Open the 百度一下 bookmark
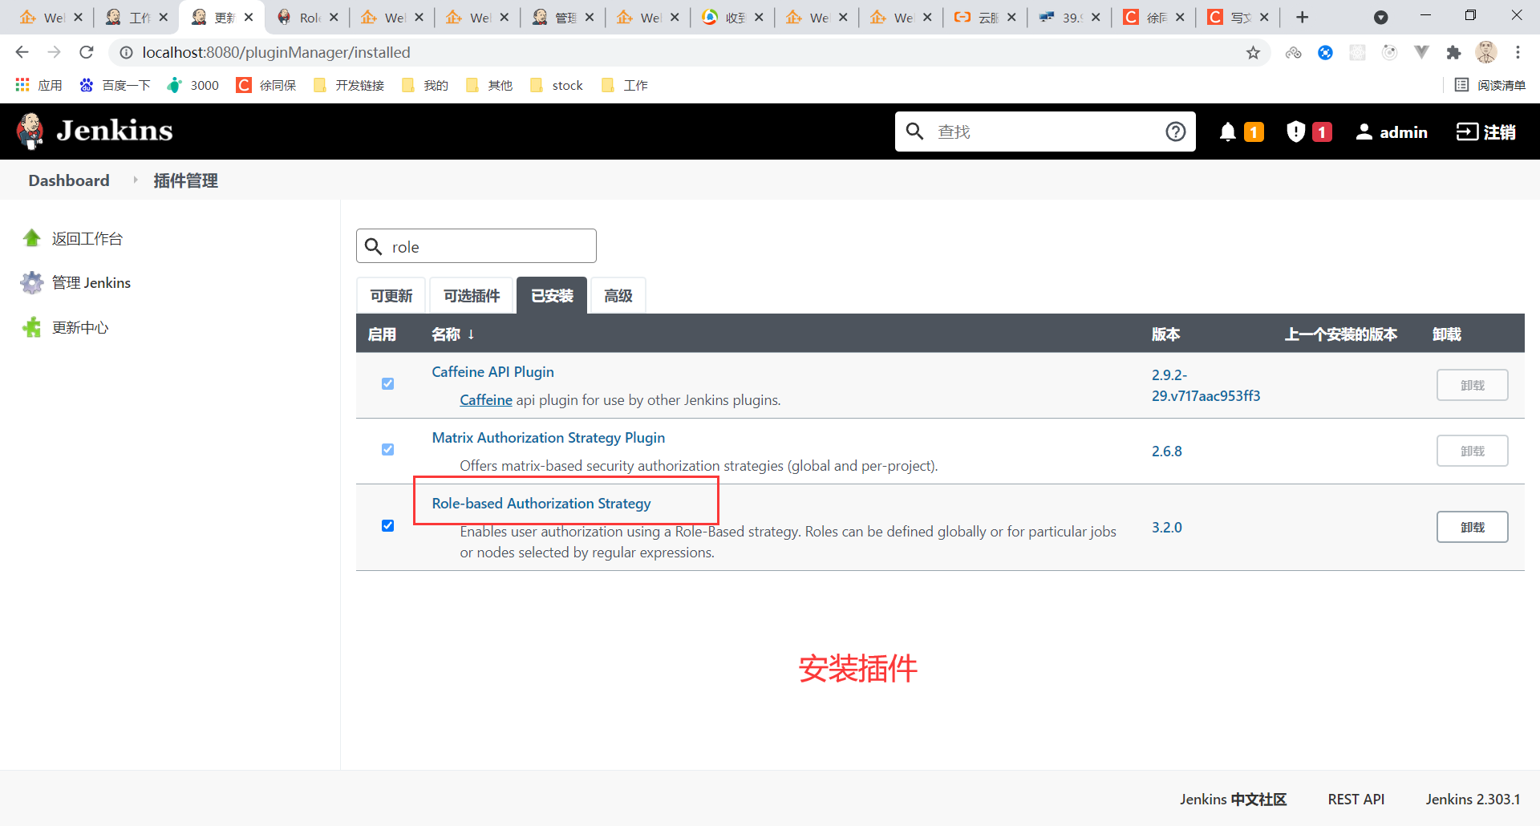 pyautogui.click(x=115, y=85)
